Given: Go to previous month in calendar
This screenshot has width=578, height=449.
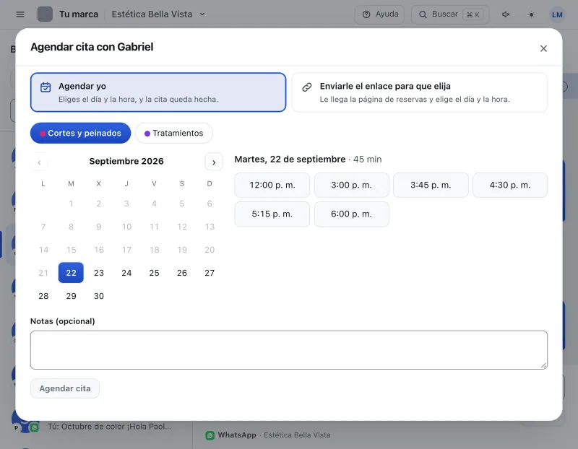Looking at the screenshot, I should (x=39, y=162).
